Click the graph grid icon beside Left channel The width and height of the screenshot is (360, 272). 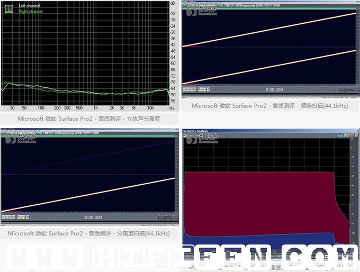coord(9,9)
